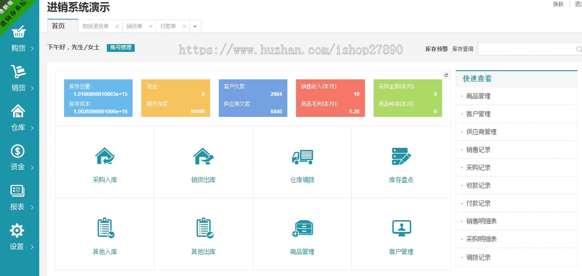Open the 设置 gear sidebar icon

[x=17, y=230]
